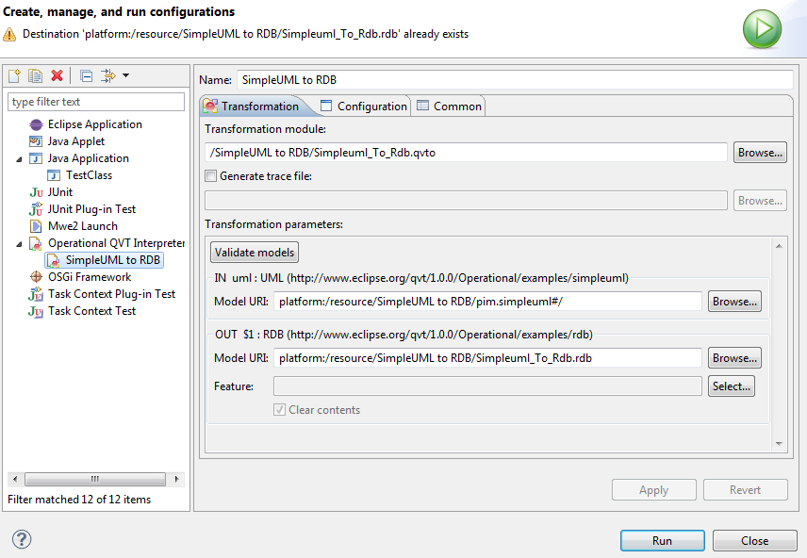Select JUnit Plug-in Test type

pyautogui.click(x=91, y=209)
